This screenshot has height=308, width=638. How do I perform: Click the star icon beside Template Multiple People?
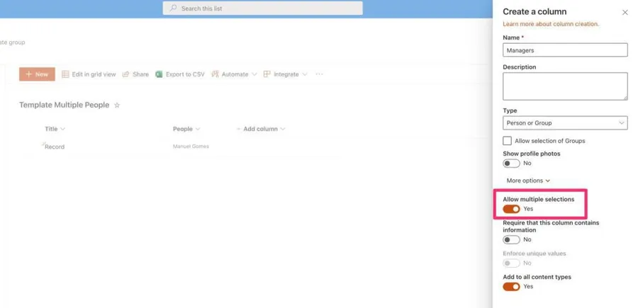point(117,105)
